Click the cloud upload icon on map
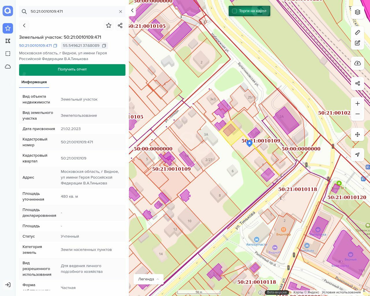The image size is (370, 296). click(358, 63)
